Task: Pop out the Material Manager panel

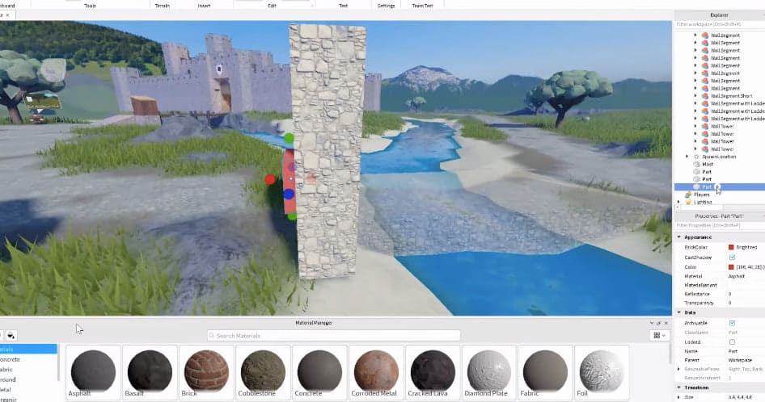Action: (x=658, y=323)
